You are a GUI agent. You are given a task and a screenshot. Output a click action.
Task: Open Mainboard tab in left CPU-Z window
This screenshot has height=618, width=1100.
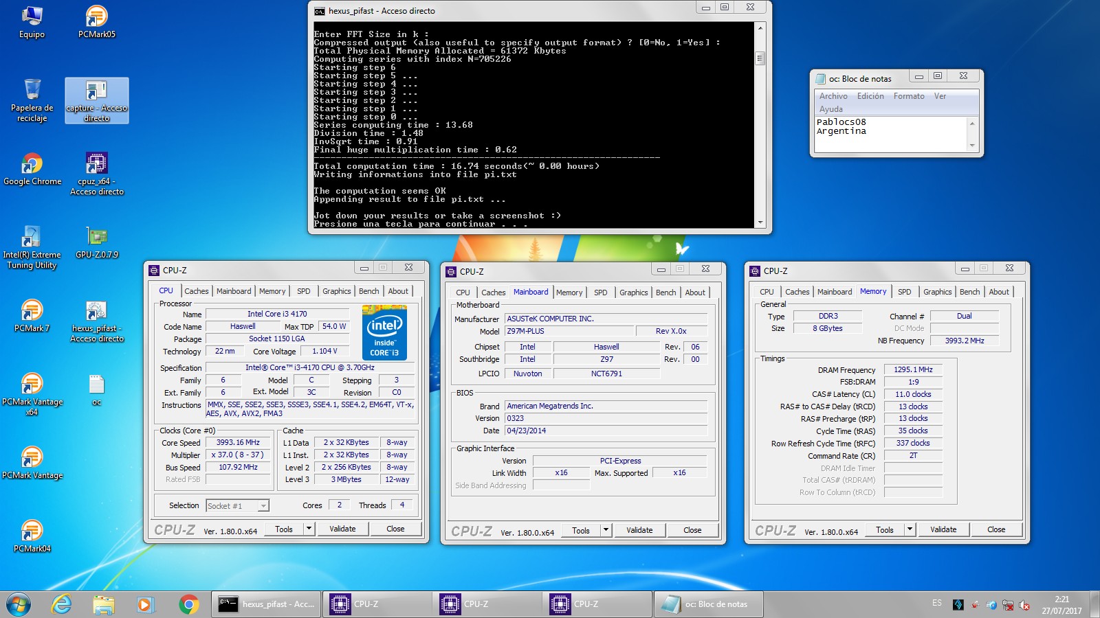[x=234, y=291]
